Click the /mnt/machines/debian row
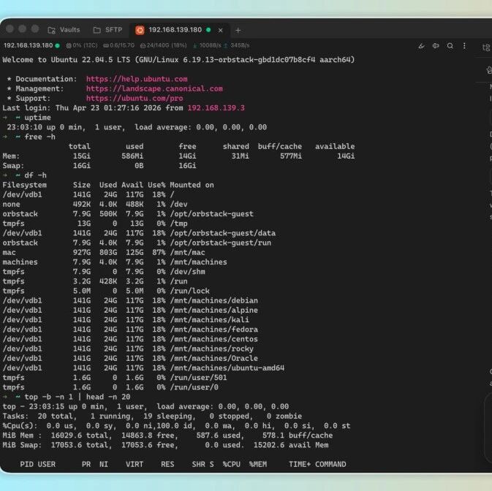 coord(130,301)
